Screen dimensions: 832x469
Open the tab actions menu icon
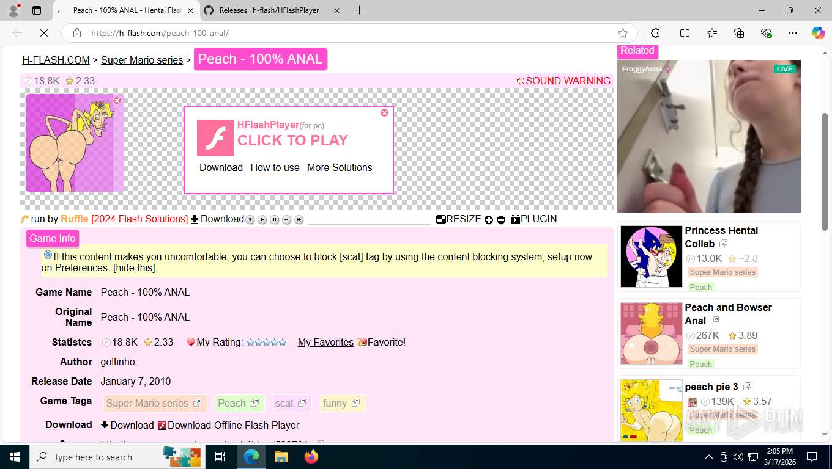click(37, 10)
